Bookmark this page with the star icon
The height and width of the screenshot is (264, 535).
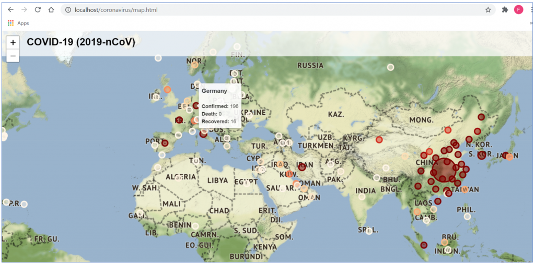coord(489,10)
